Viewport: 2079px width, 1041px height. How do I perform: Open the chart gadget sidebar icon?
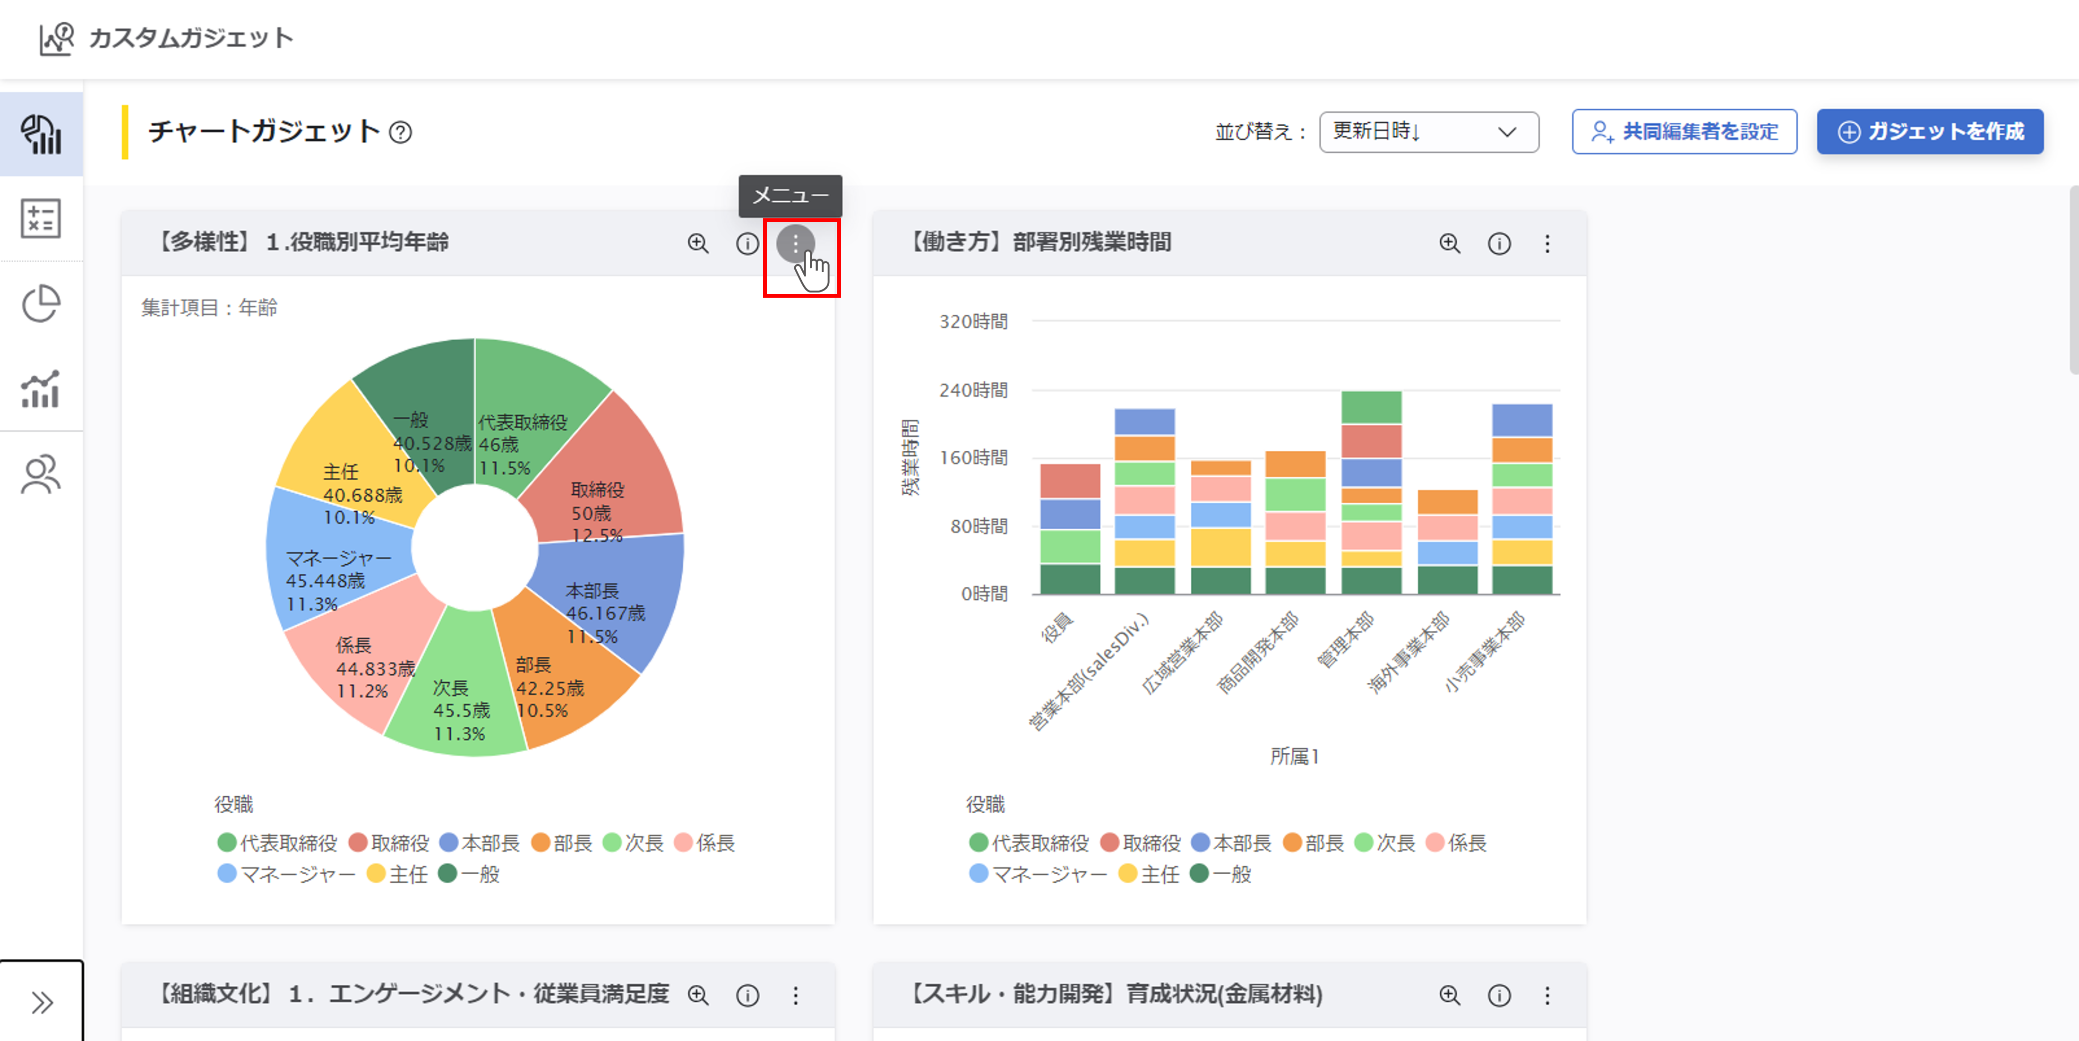pos(41,134)
